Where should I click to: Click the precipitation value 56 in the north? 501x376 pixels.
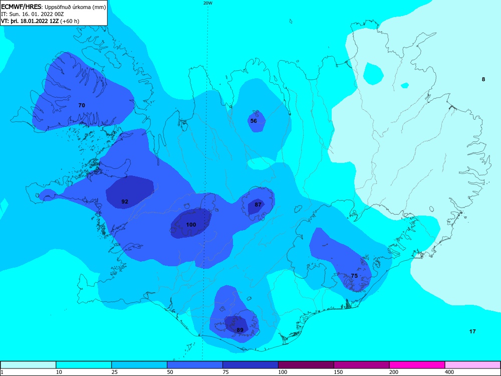click(x=254, y=121)
